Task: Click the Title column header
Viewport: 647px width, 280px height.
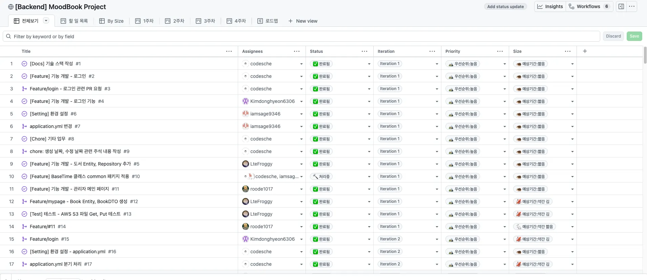Action: tap(26, 51)
